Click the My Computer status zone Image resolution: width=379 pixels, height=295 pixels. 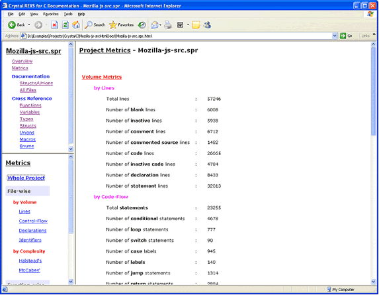[341, 290]
